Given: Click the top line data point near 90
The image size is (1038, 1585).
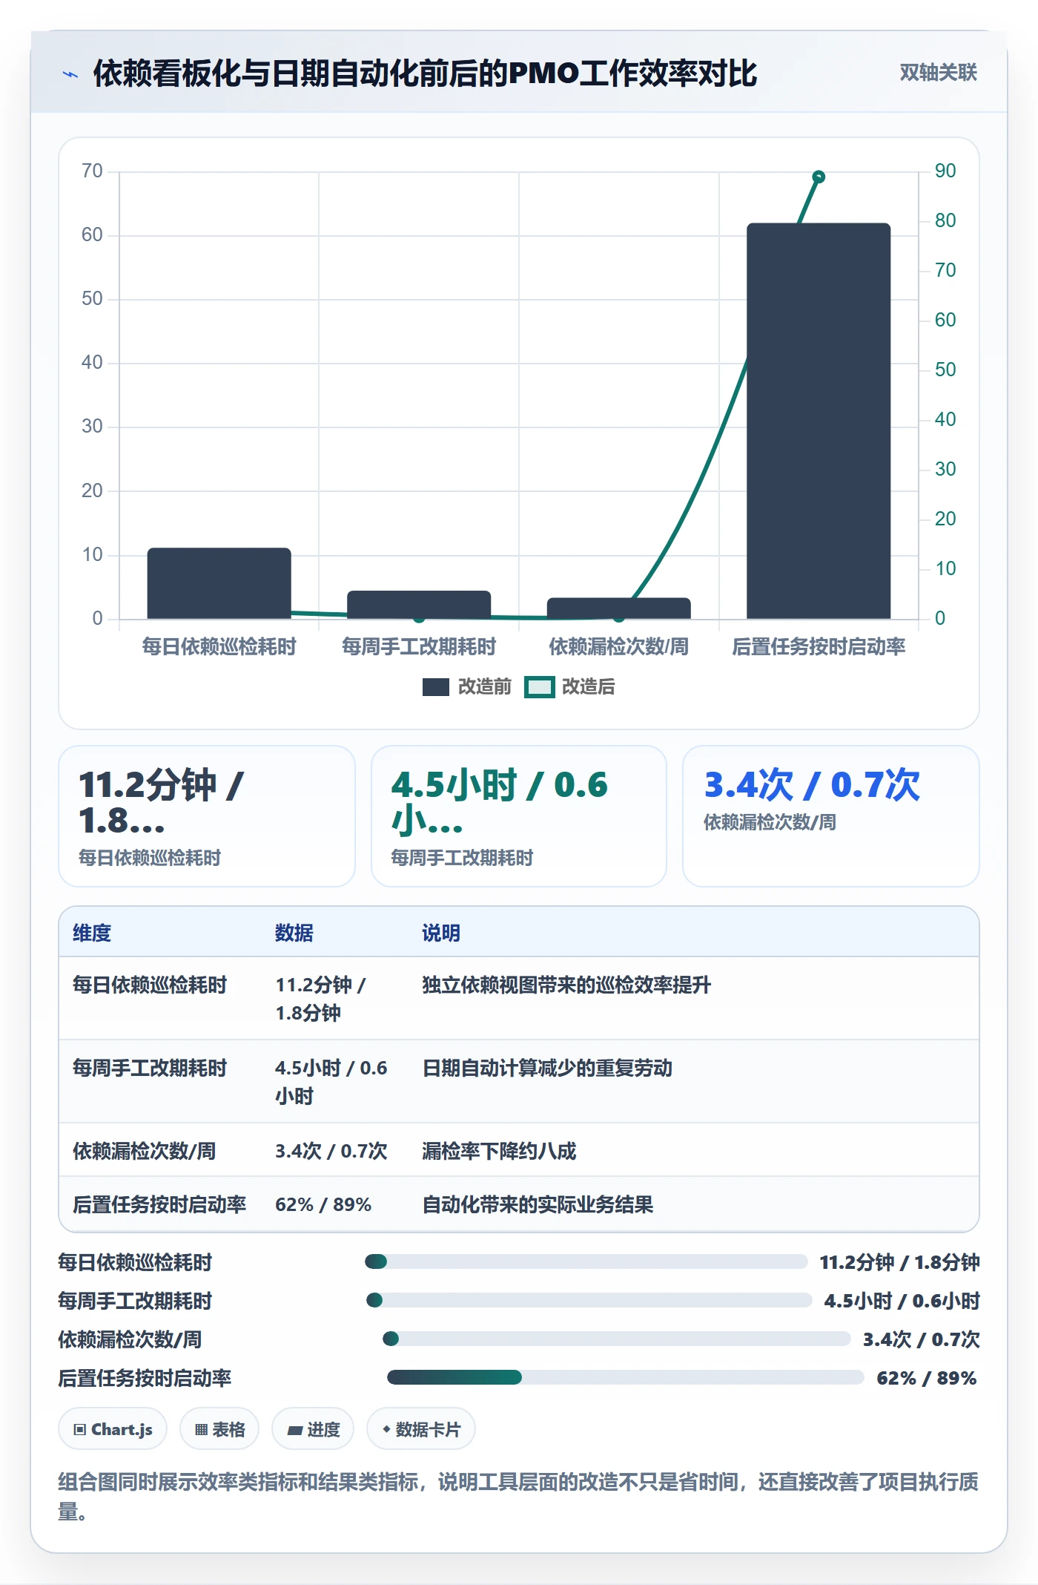Looking at the screenshot, I should pos(819,177).
